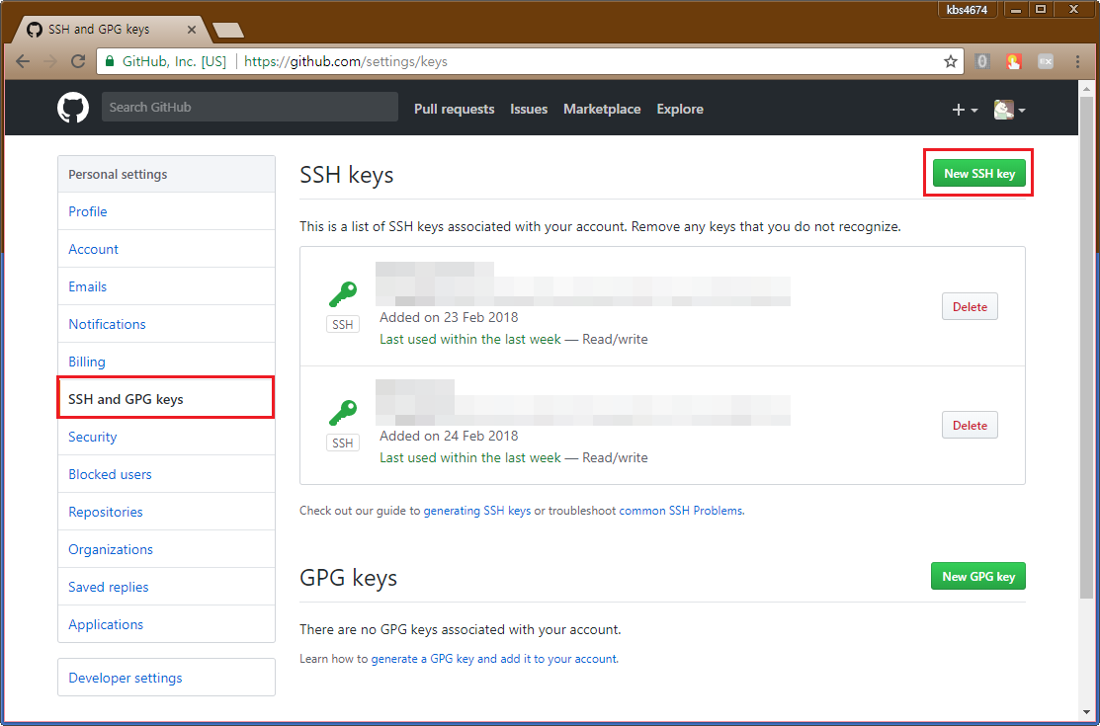Open the Security settings page
This screenshot has height=726, width=1100.
tap(166, 437)
